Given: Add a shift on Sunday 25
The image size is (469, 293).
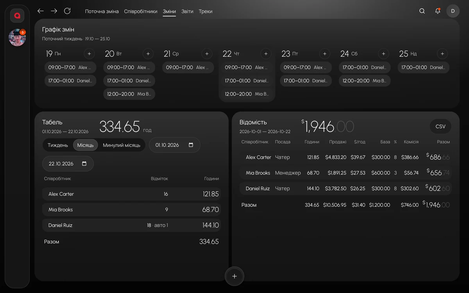Looking at the screenshot, I should coord(442,54).
